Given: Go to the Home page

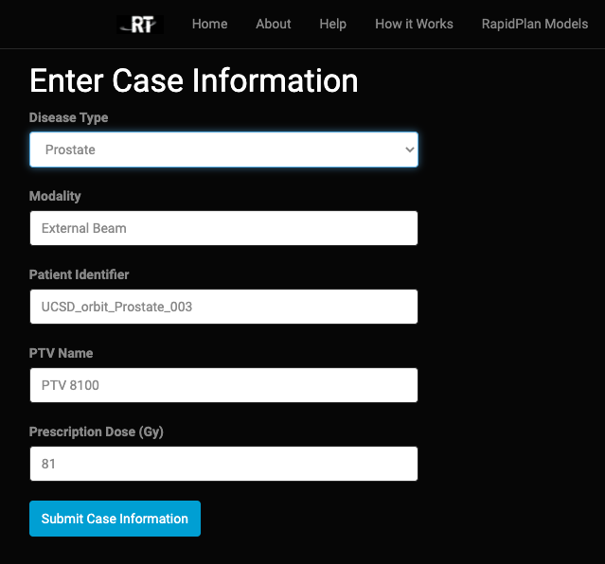Looking at the screenshot, I should (x=209, y=24).
